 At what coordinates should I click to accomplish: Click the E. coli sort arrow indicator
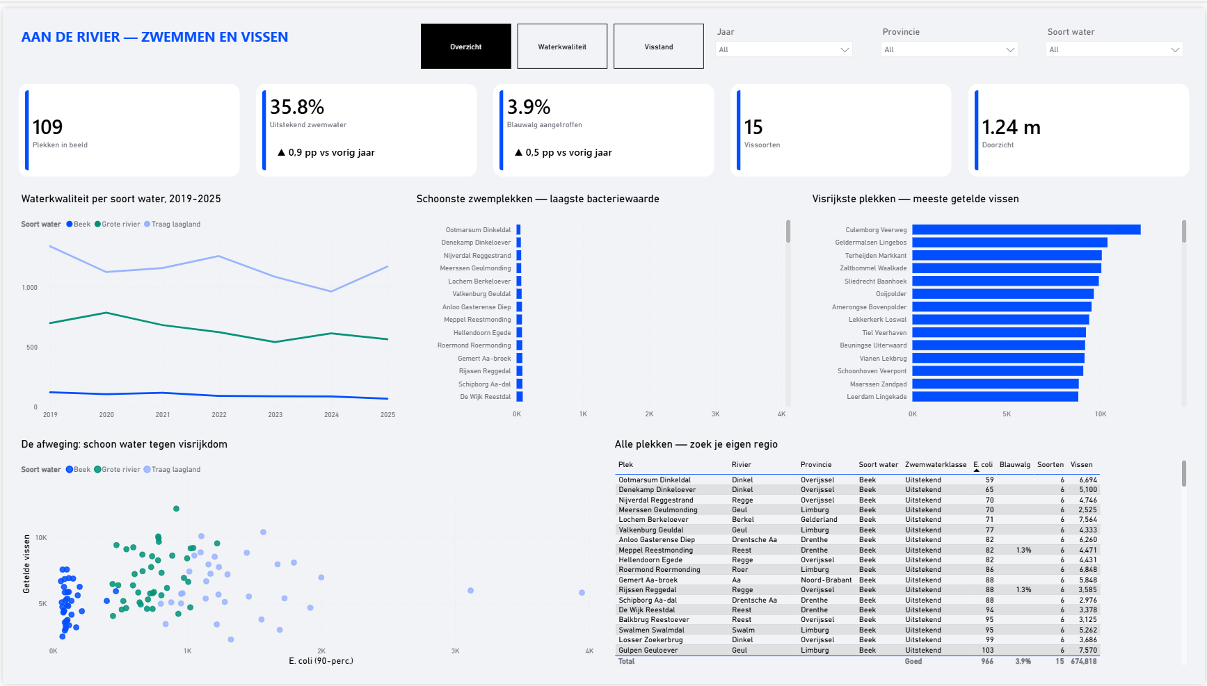977,471
